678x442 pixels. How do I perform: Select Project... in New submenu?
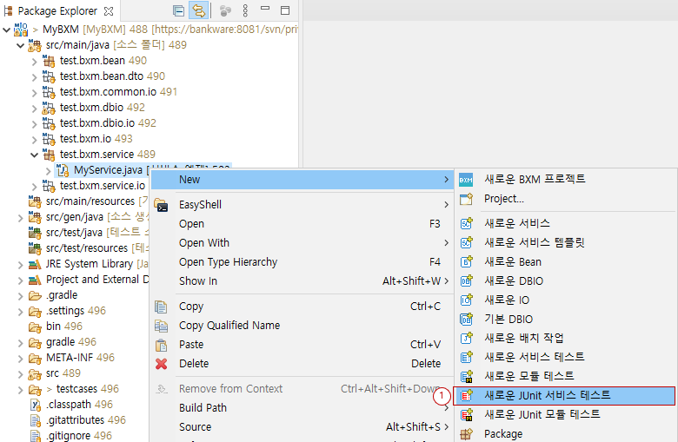pos(565,199)
